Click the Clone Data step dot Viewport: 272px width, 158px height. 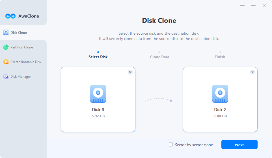(159, 52)
